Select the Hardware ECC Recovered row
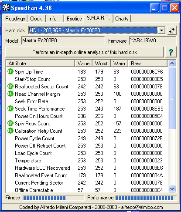The image size is (181, 212). 87,168
